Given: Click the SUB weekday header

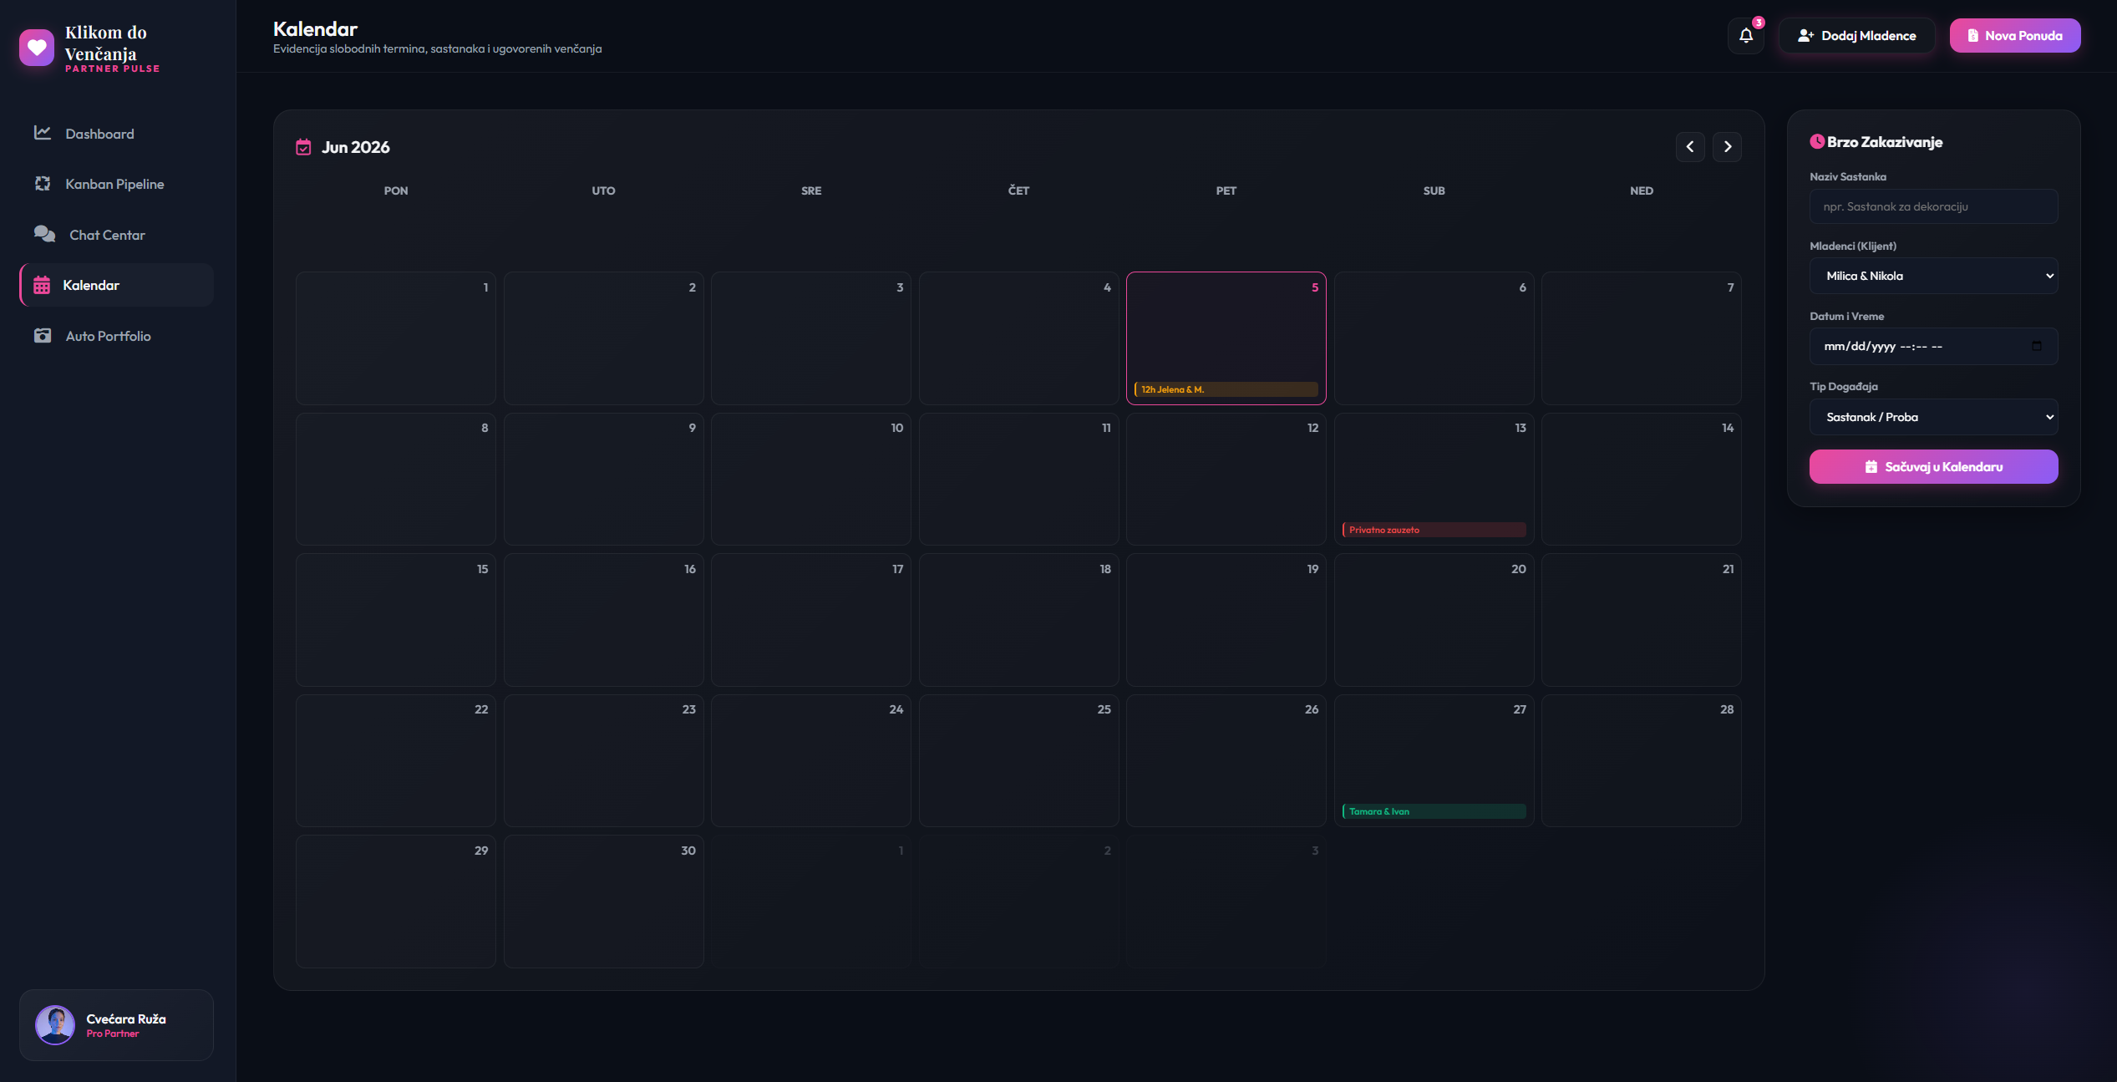Looking at the screenshot, I should pos(1434,190).
